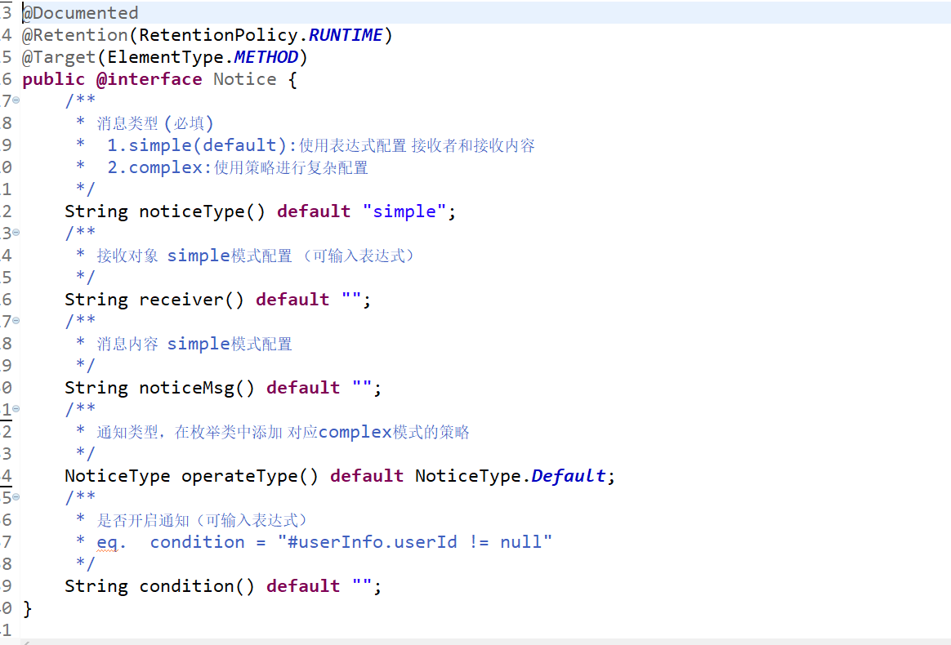Click the underlined eq. word in comment

(x=111, y=543)
